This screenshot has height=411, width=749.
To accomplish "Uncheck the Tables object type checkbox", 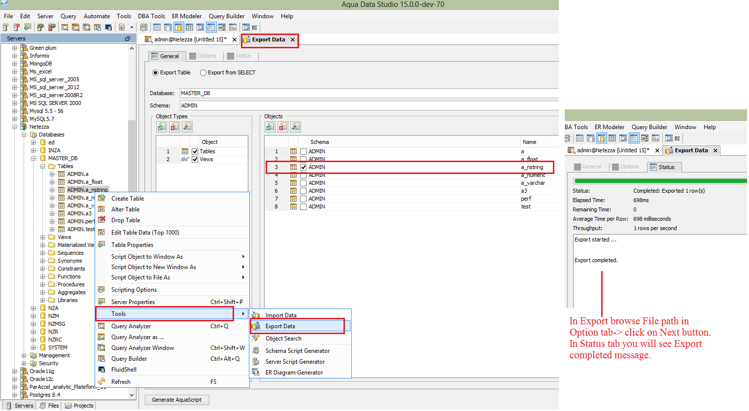I will (195, 151).
